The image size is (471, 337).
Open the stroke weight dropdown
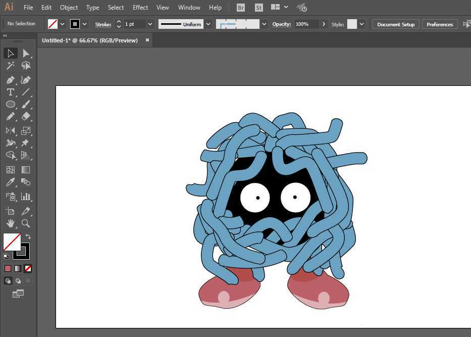click(x=150, y=24)
